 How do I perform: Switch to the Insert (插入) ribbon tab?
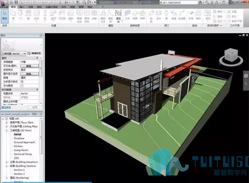(22, 7)
